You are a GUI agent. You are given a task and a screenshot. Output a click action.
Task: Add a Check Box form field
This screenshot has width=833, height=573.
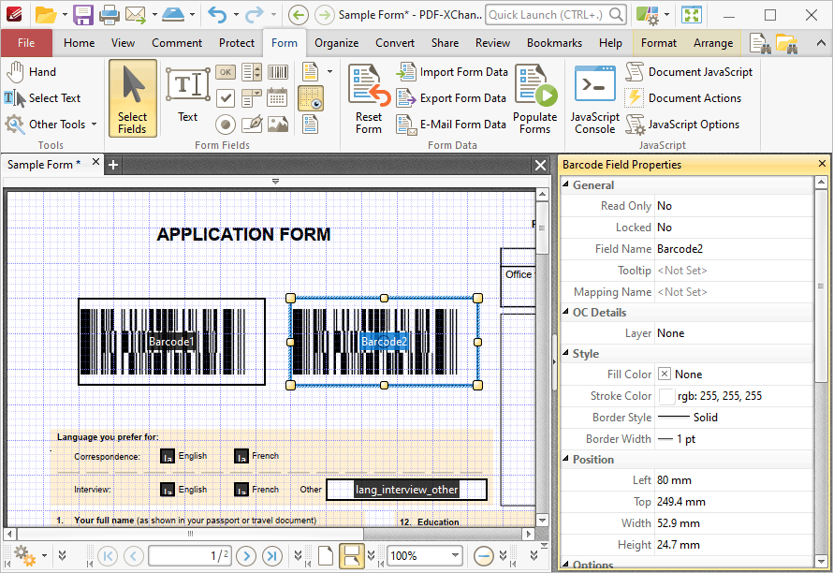(226, 97)
